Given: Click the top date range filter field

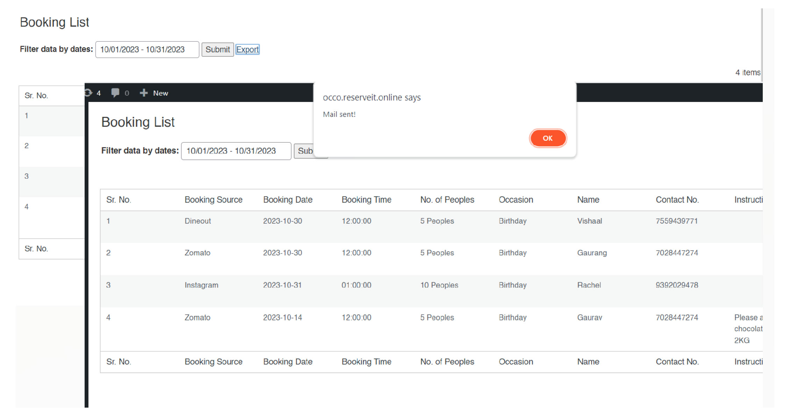Looking at the screenshot, I should pyautogui.click(x=147, y=50).
